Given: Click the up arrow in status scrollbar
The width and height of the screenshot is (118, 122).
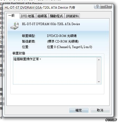Looking at the screenshot, I should pos(99,60).
